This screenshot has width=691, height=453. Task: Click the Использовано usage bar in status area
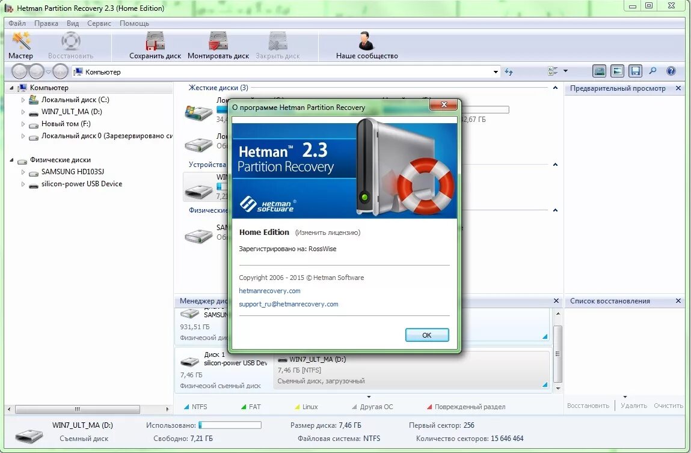click(230, 425)
